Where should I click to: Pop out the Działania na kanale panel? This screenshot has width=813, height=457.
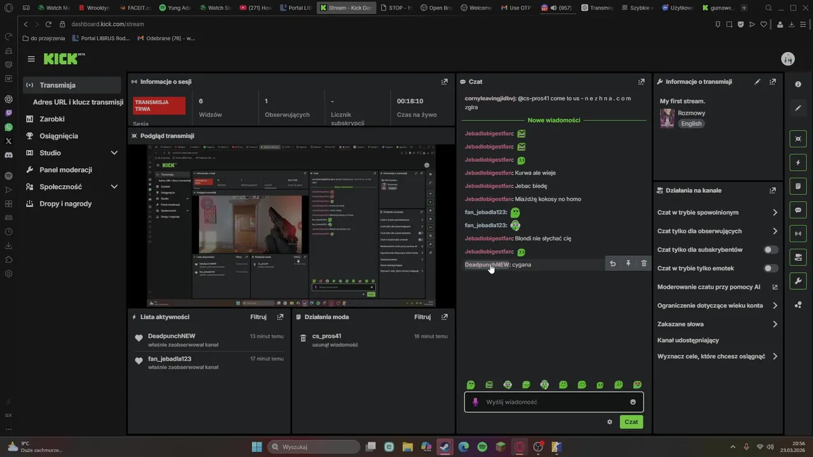[773, 190]
